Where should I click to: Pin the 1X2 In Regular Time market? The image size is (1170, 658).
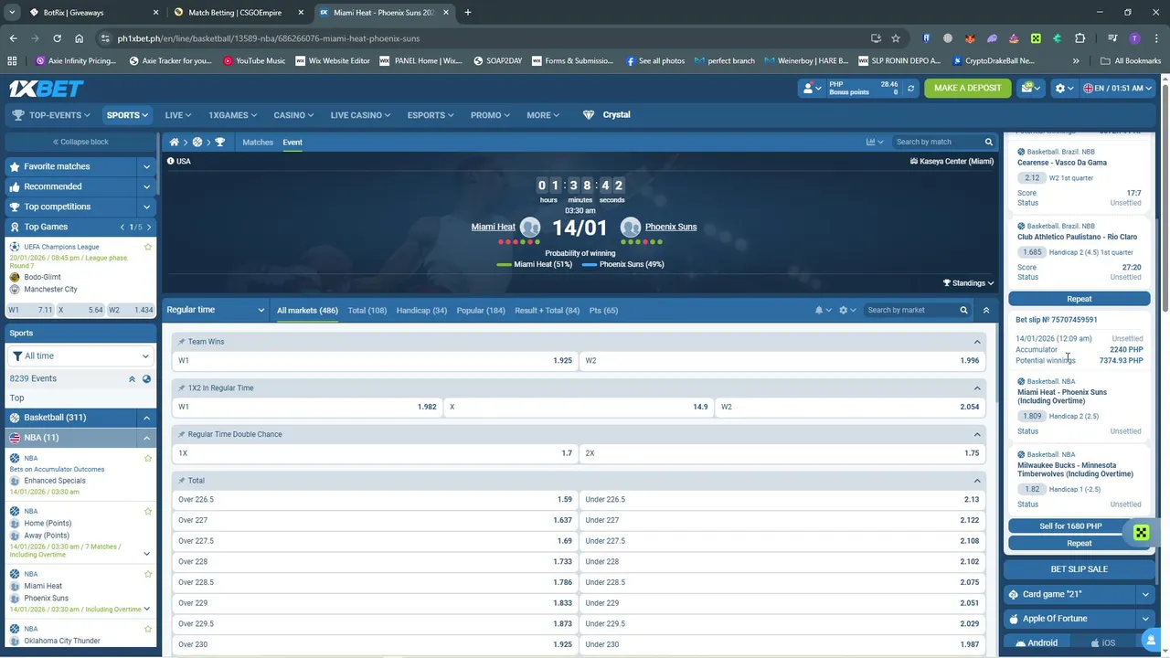click(x=182, y=388)
